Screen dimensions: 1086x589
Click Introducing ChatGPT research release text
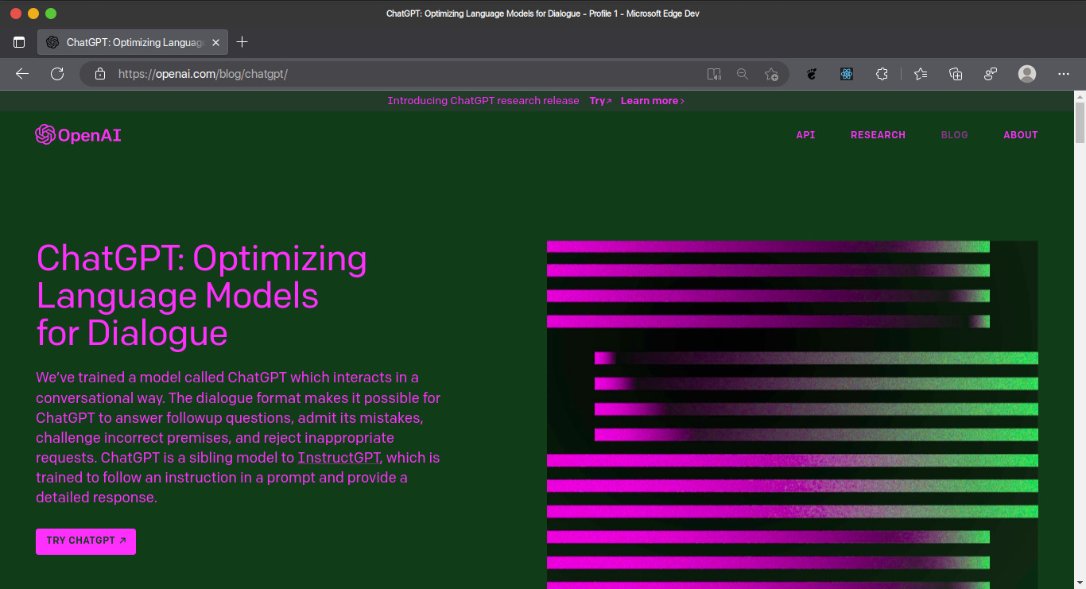(x=483, y=101)
